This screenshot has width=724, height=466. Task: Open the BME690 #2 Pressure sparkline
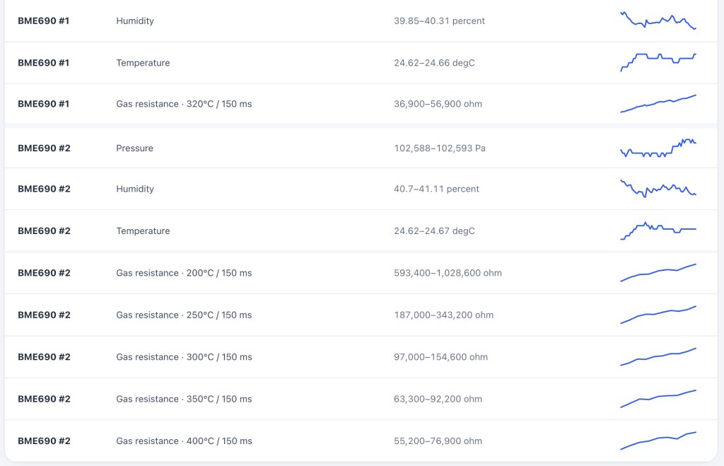(658, 148)
